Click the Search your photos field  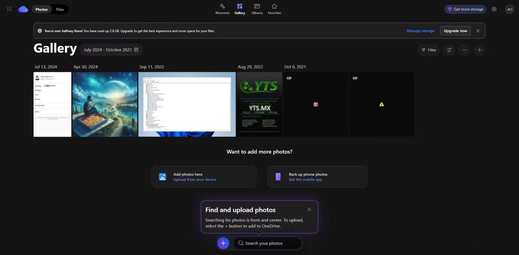pyautogui.click(x=267, y=243)
